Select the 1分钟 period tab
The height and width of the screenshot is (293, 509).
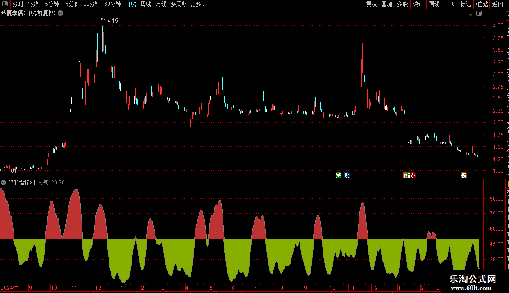(x=34, y=4)
